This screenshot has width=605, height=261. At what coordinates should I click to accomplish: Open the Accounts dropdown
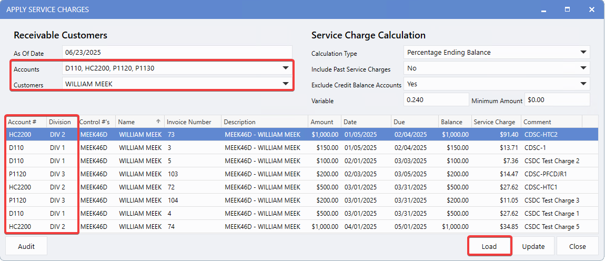[x=285, y=68]
